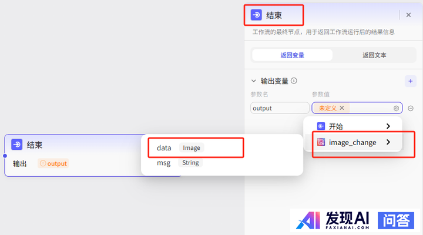This screenshot has width=423, height=235.
Task: Switch to the 返回变量 tab
Action: click(x=292, y=55)
